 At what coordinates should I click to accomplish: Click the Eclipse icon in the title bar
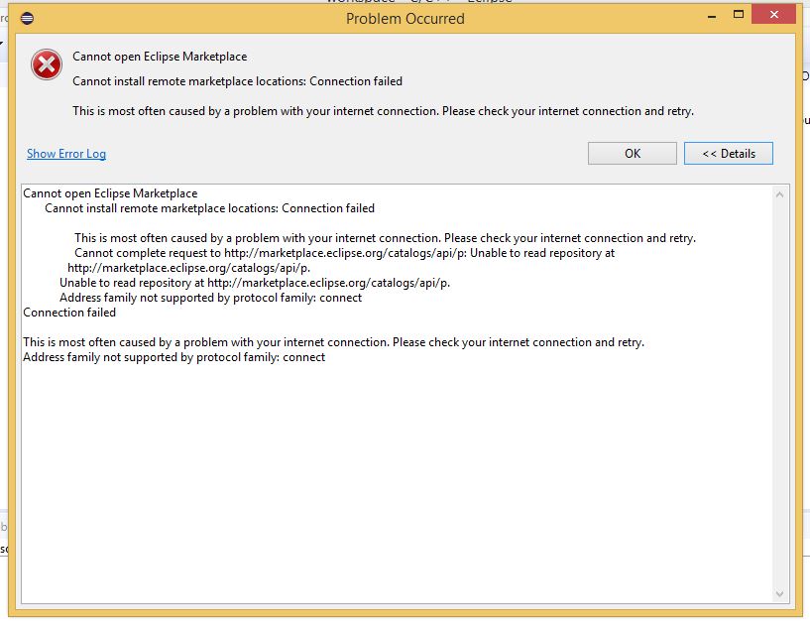click(x=27, y=18)
